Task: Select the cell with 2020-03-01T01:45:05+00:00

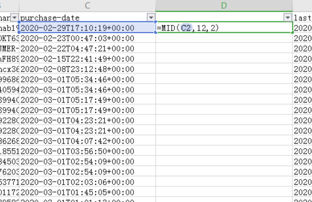Action: coord(87,192)
